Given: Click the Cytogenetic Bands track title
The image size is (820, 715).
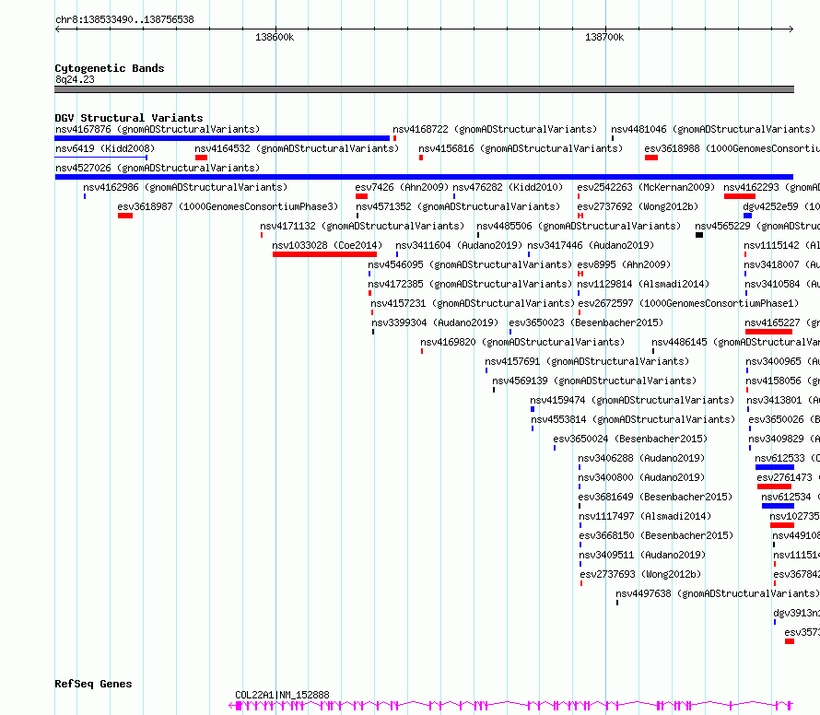Looking at the screenshot, I should (110, 68).
